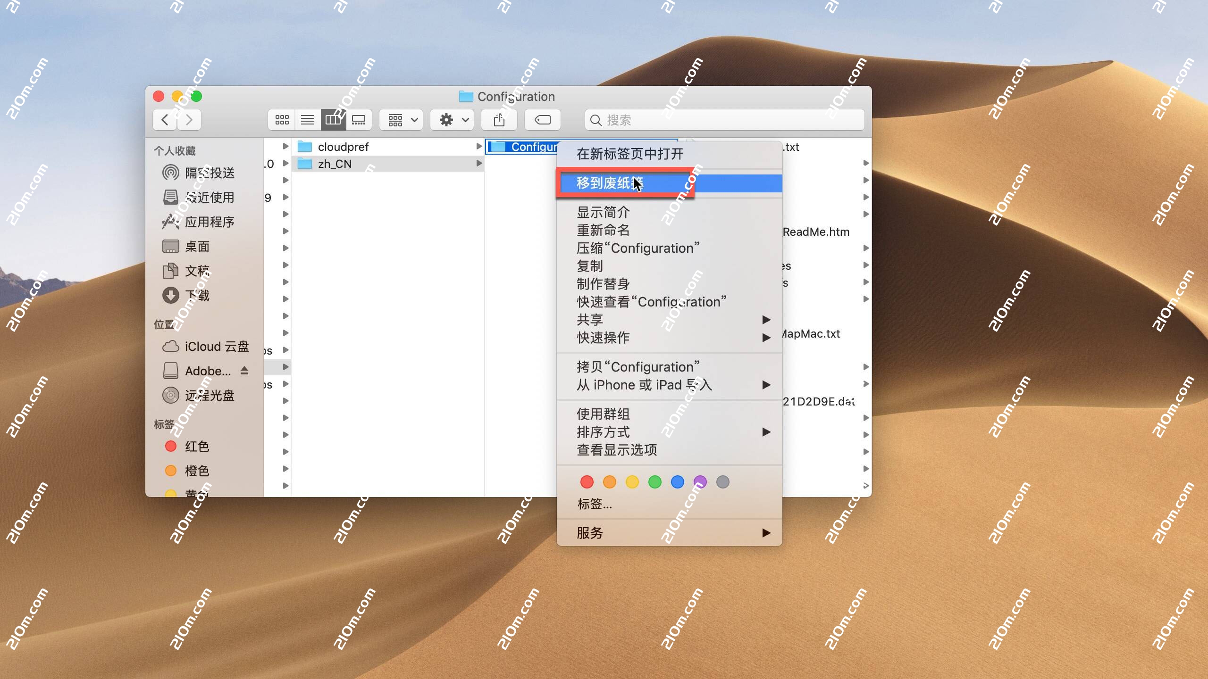The width and height of the screenshot is (1208, 679).
Task: Select 应用程序 in the sidebar
Action: 210,222
